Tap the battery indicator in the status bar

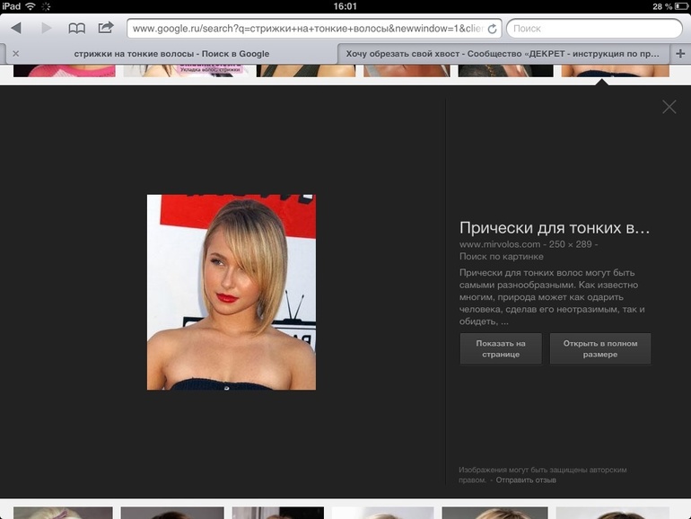[x=676, y=6]
